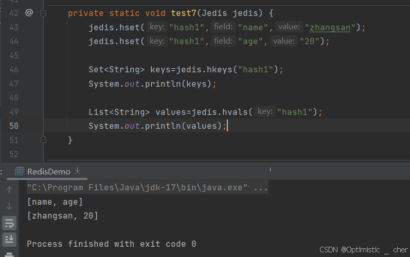Click the scroll-to-end console icon
410x257 pixels.
click(9, 239)
